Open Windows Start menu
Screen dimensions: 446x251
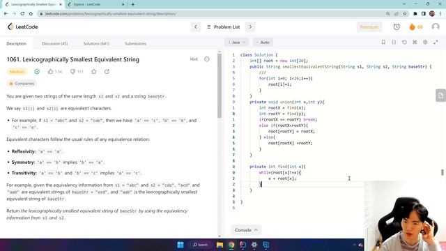(180, 245)
